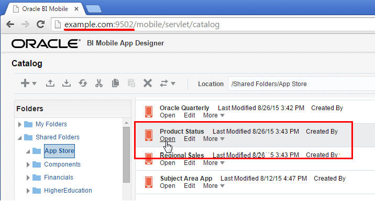
Task: Select the Financials folder
Action: [59, 177]
